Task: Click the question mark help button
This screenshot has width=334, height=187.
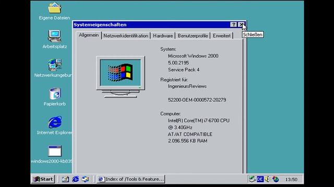Action: (234, 24)
